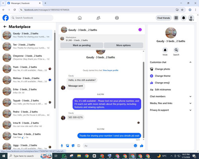Expand Media, files and links section
The image size is (199, 159).
190,103
